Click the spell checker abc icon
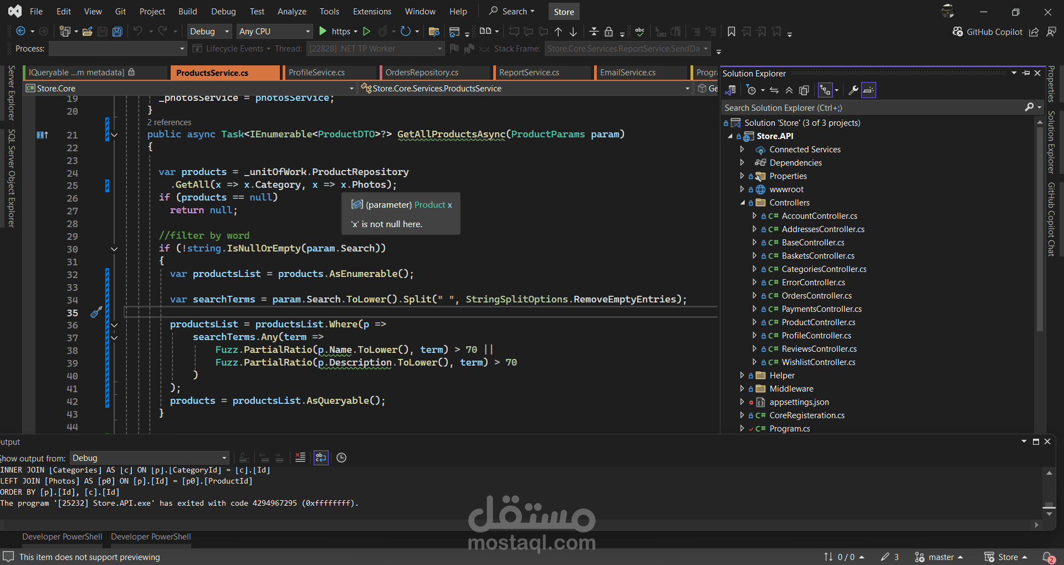The image size is (1064, 565). click(x=640, y=32)
